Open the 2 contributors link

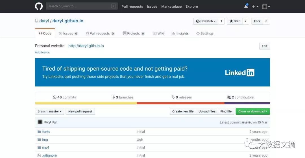pos(240,97)
